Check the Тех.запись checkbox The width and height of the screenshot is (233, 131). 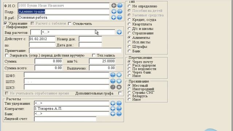[94, 55]
